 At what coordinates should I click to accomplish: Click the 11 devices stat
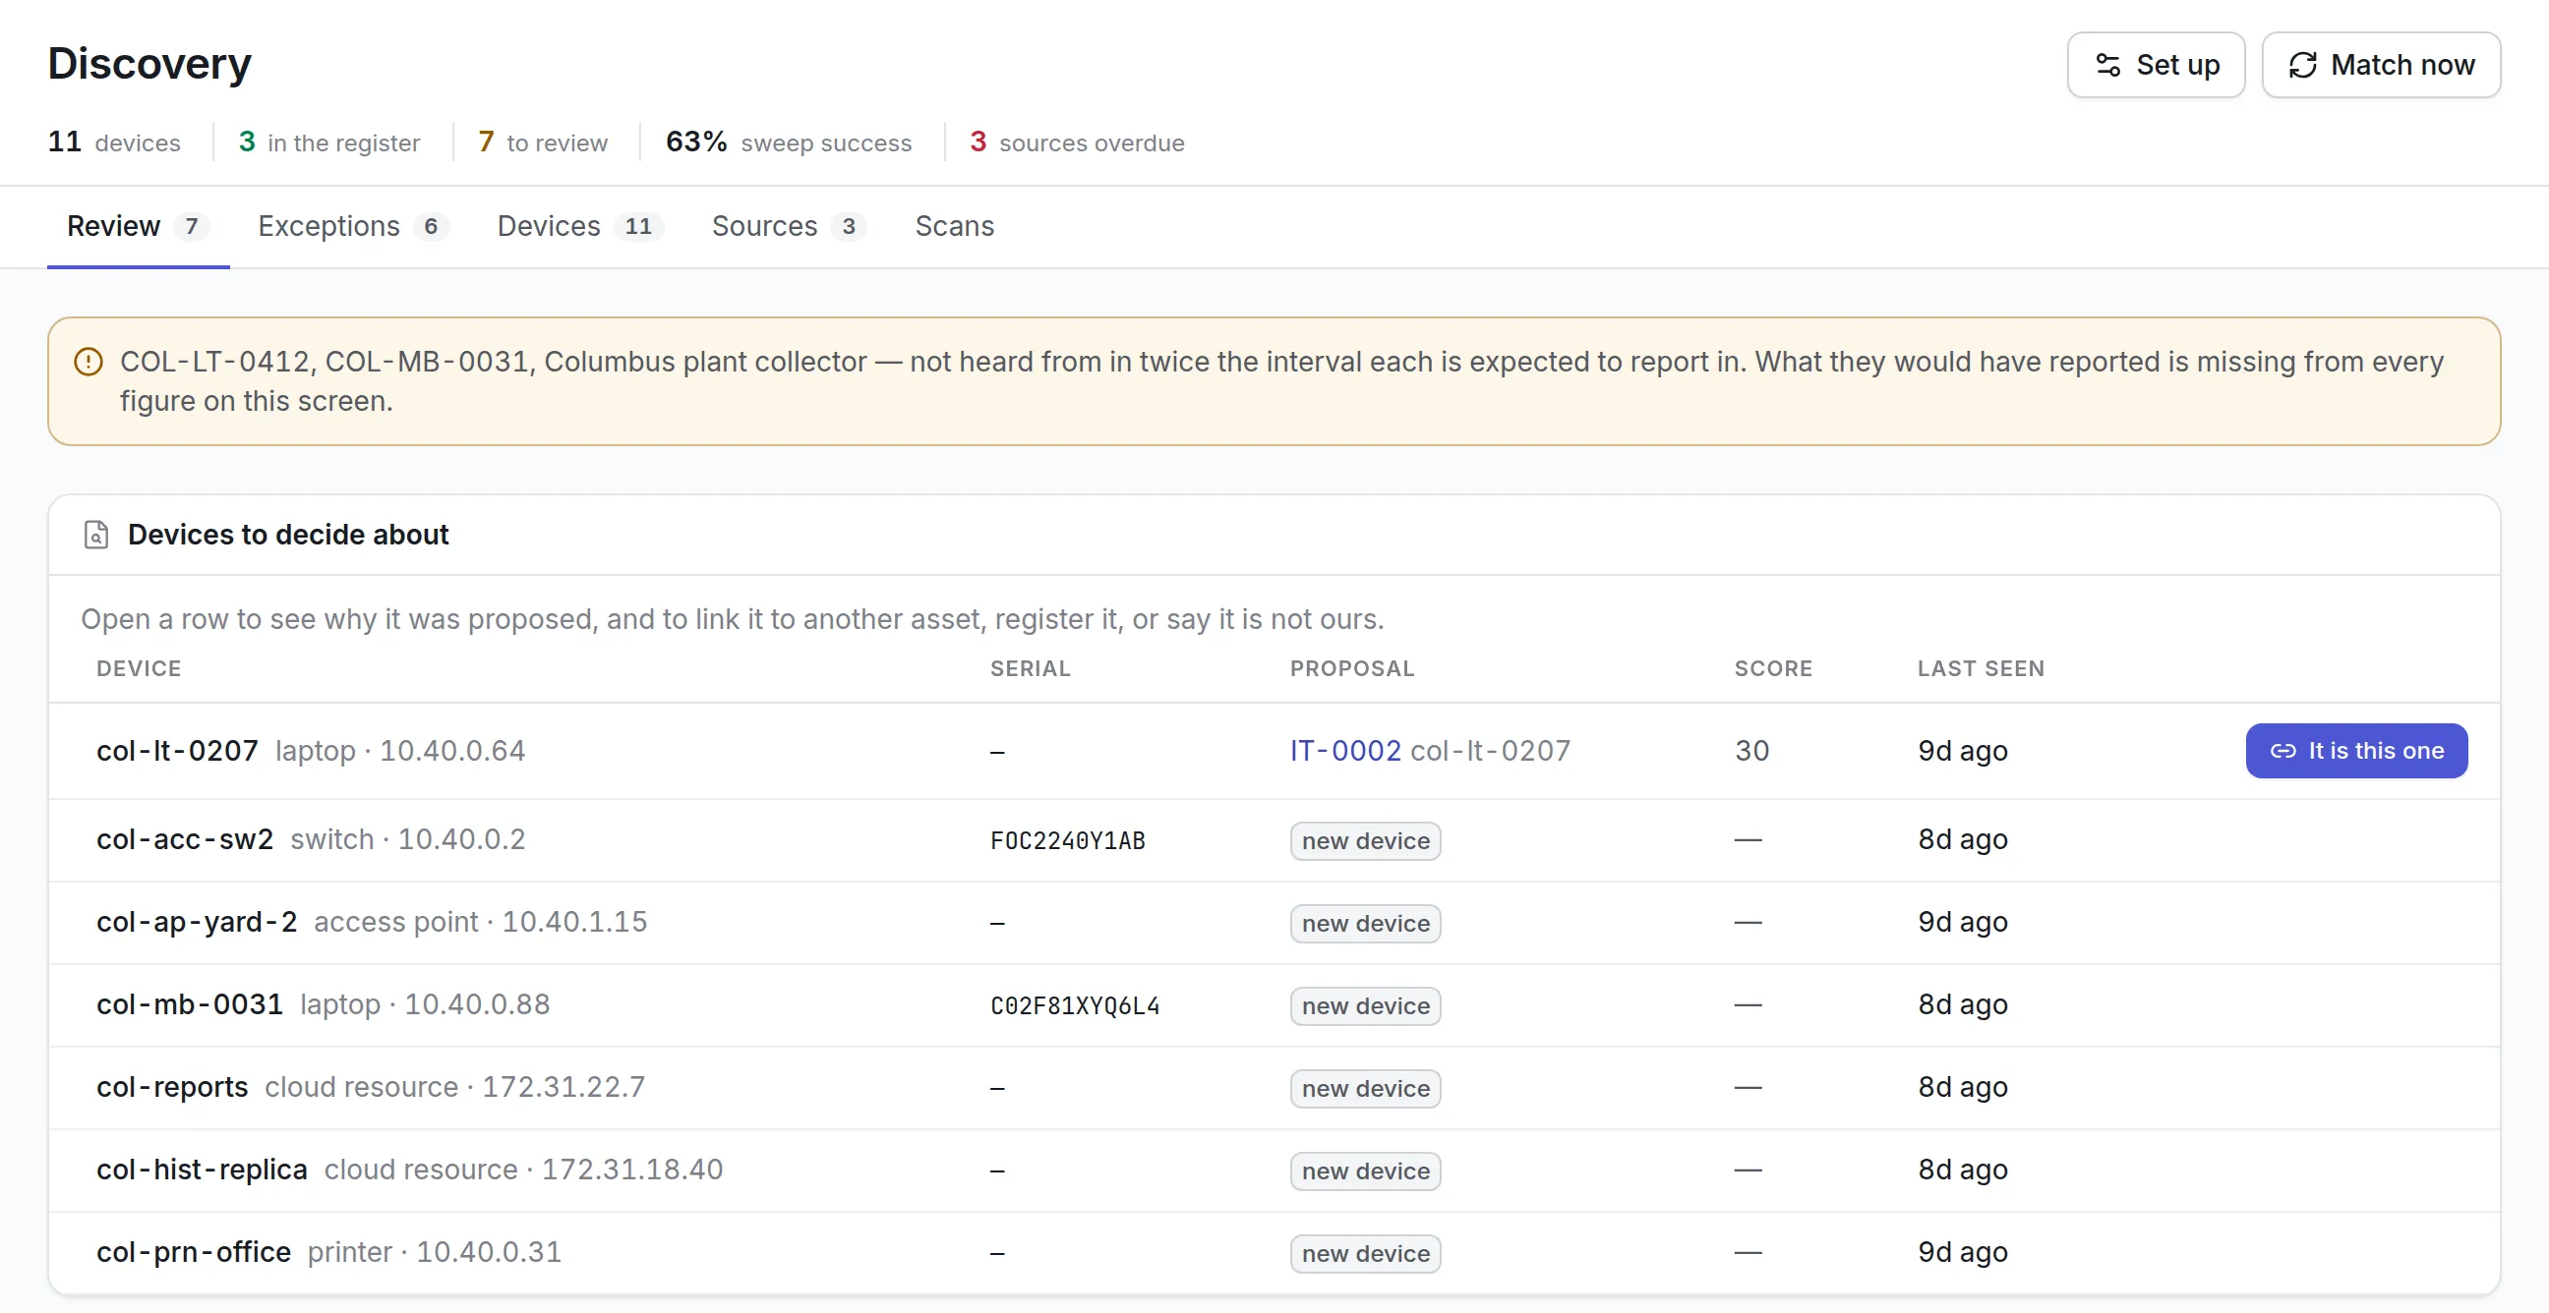click(114, 143)
